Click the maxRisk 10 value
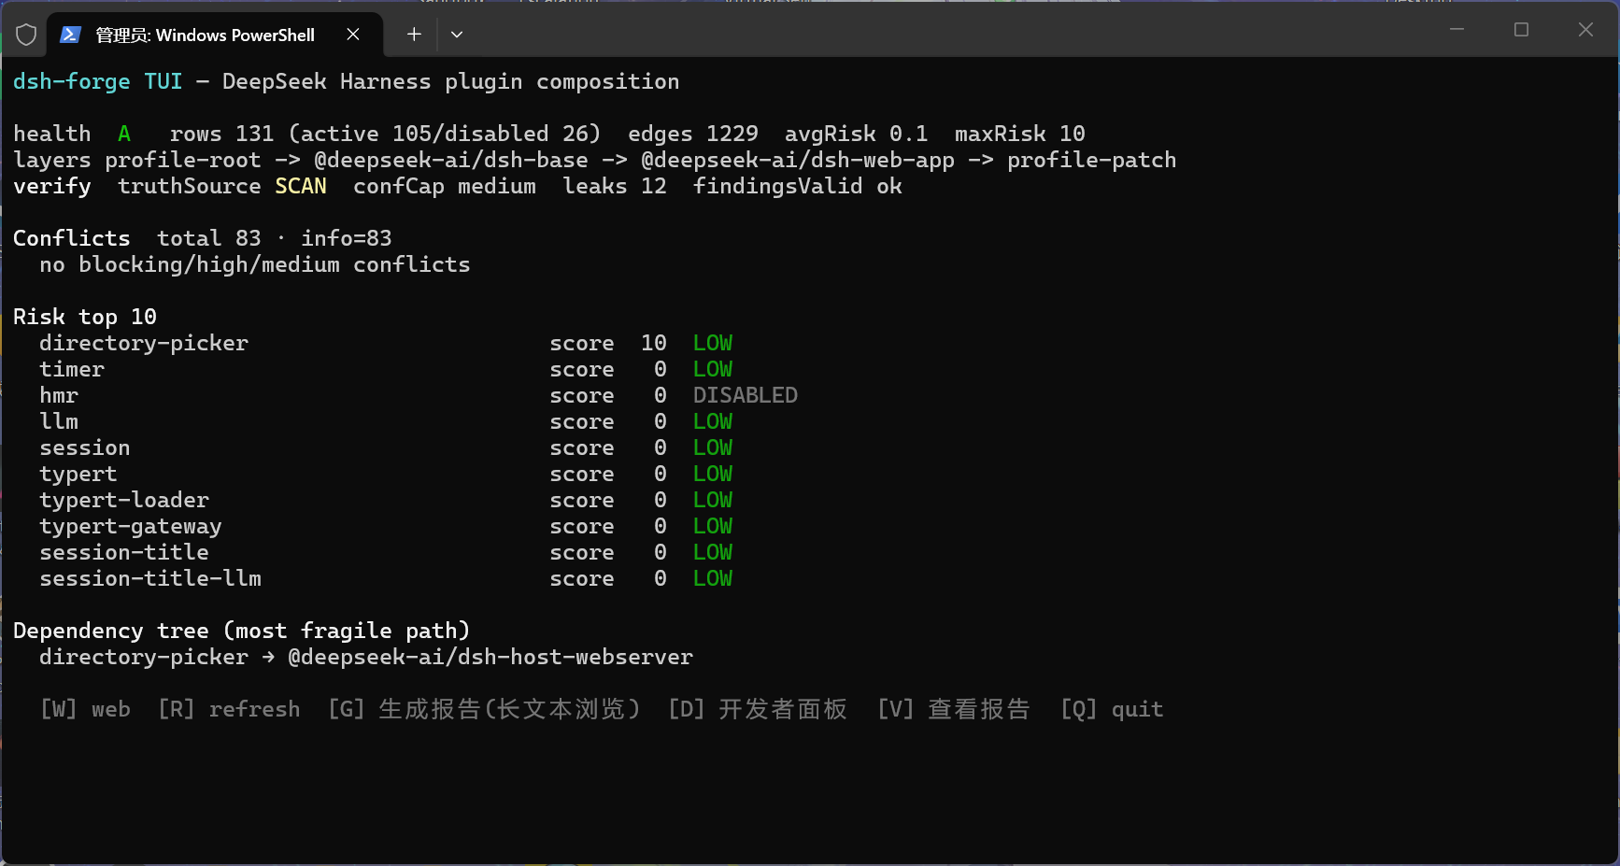 1020,134
